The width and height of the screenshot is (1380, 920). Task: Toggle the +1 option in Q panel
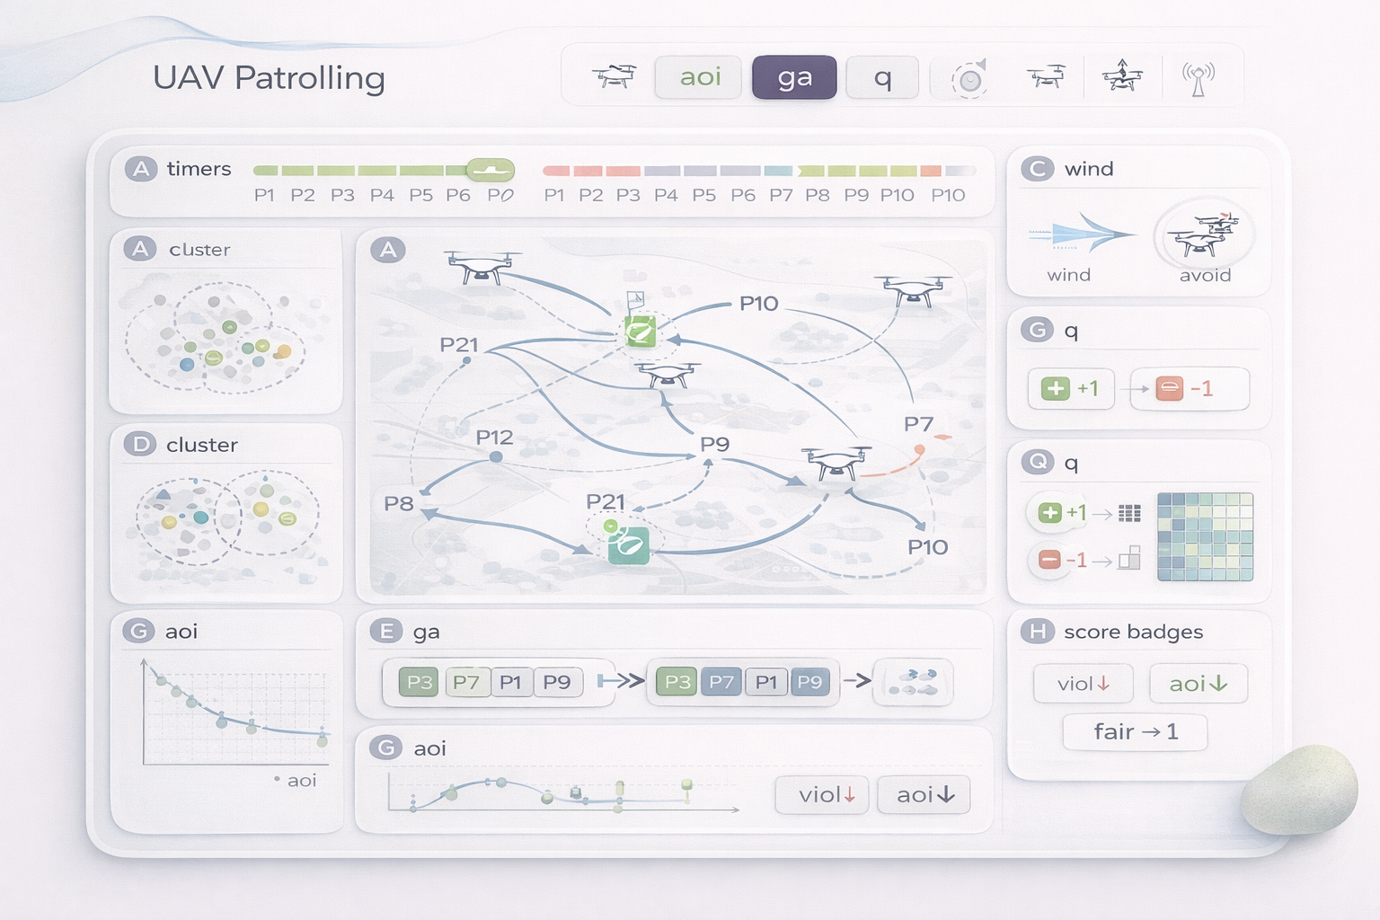point(1061,513)
